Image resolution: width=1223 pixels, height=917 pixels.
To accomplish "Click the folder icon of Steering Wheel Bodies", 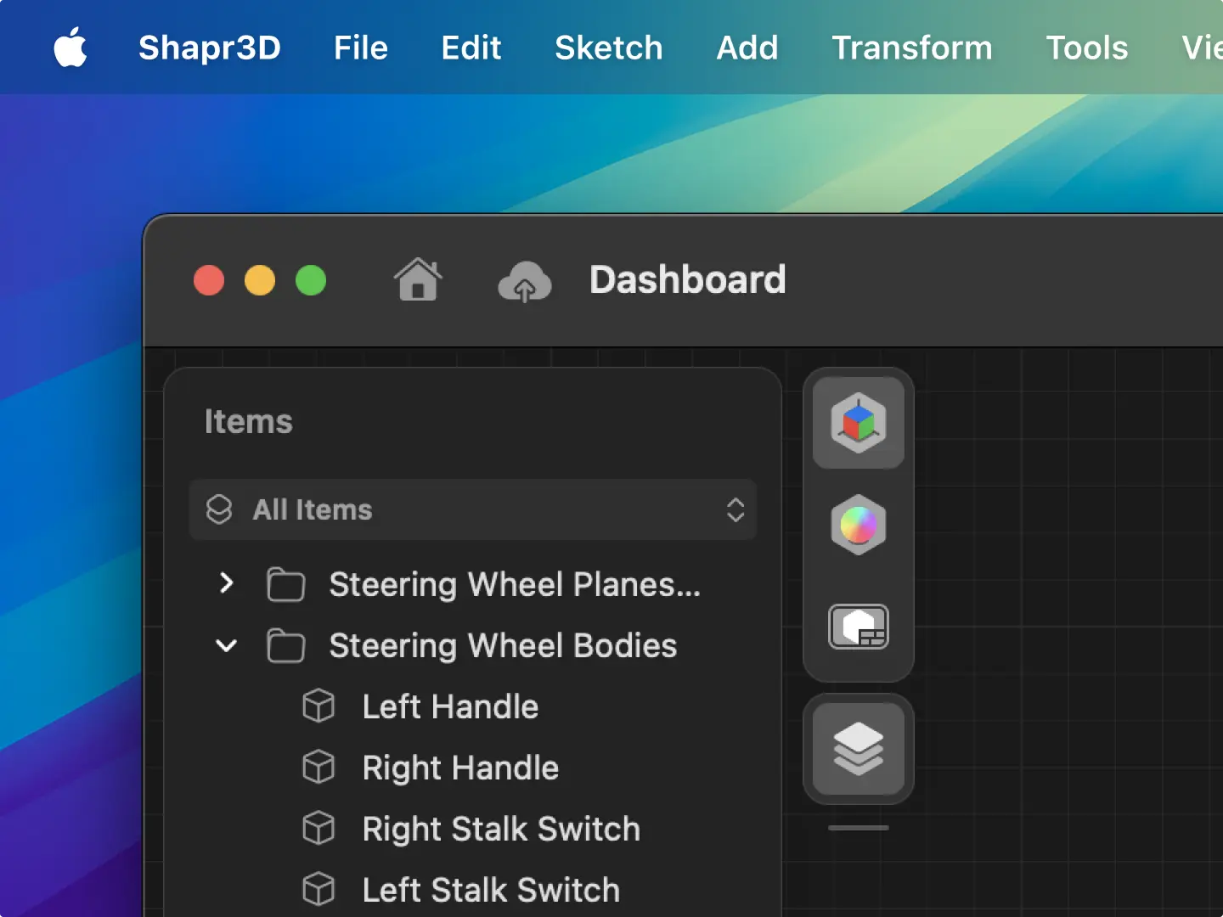I will (x=285, y=645).
